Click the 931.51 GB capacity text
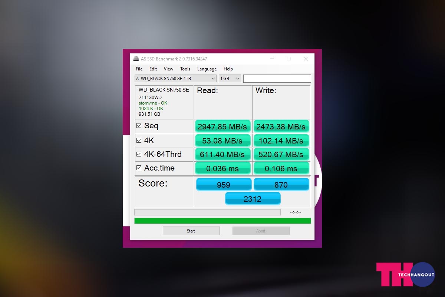Screen dimensions: 445x297 coord(149,114)
